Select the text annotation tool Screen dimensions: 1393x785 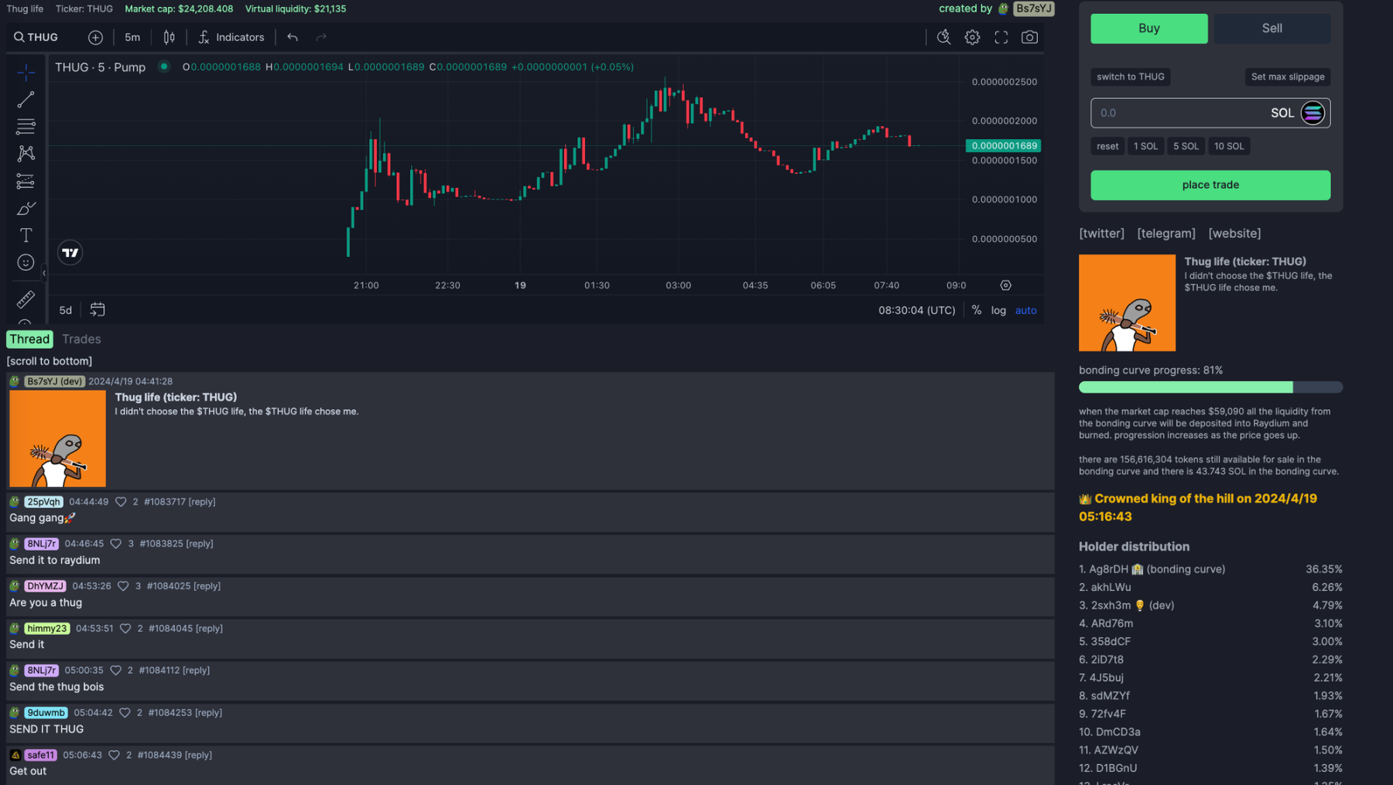pyautogui.click(x=26, y=235)
